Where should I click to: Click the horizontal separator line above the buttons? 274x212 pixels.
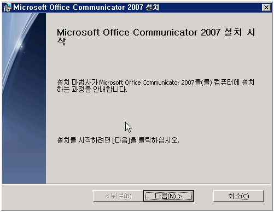(136, 184)
